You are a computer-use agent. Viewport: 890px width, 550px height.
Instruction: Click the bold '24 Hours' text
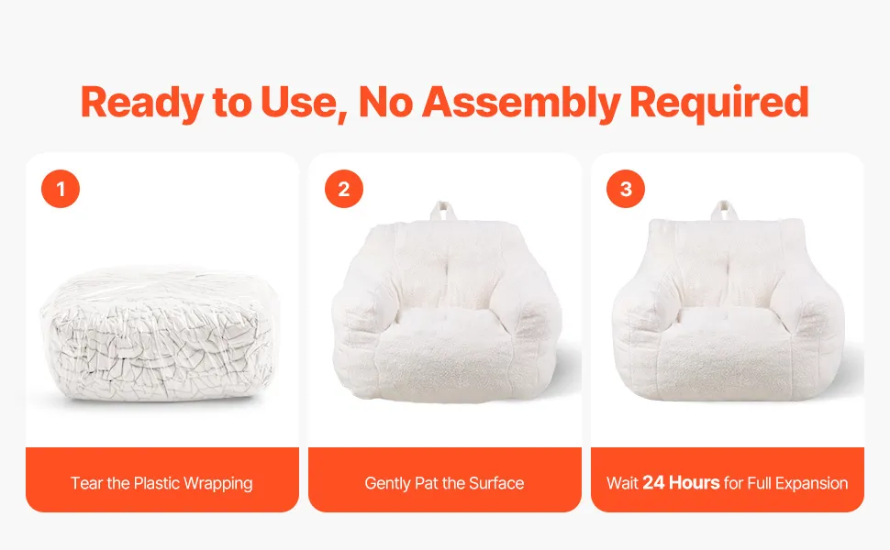(x=681, y=482)
